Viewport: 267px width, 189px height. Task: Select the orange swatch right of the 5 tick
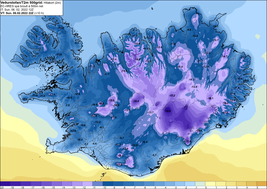pos(262,184)
